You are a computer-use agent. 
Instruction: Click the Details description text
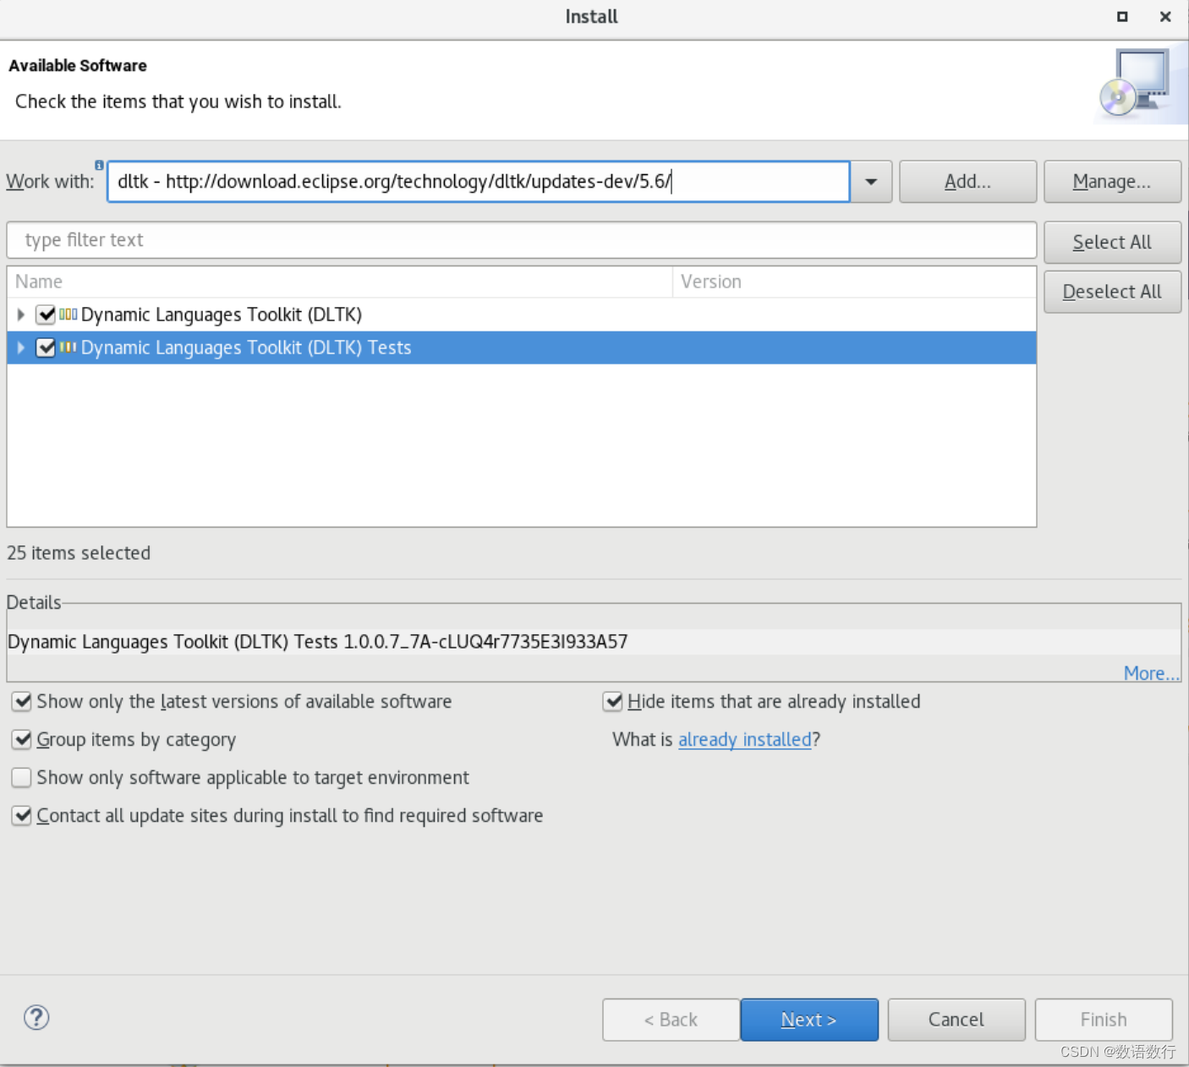point(318,642)
